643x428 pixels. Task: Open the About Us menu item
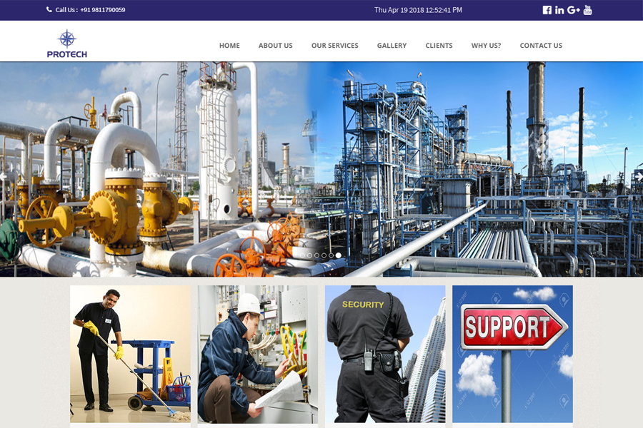(276, 46)
